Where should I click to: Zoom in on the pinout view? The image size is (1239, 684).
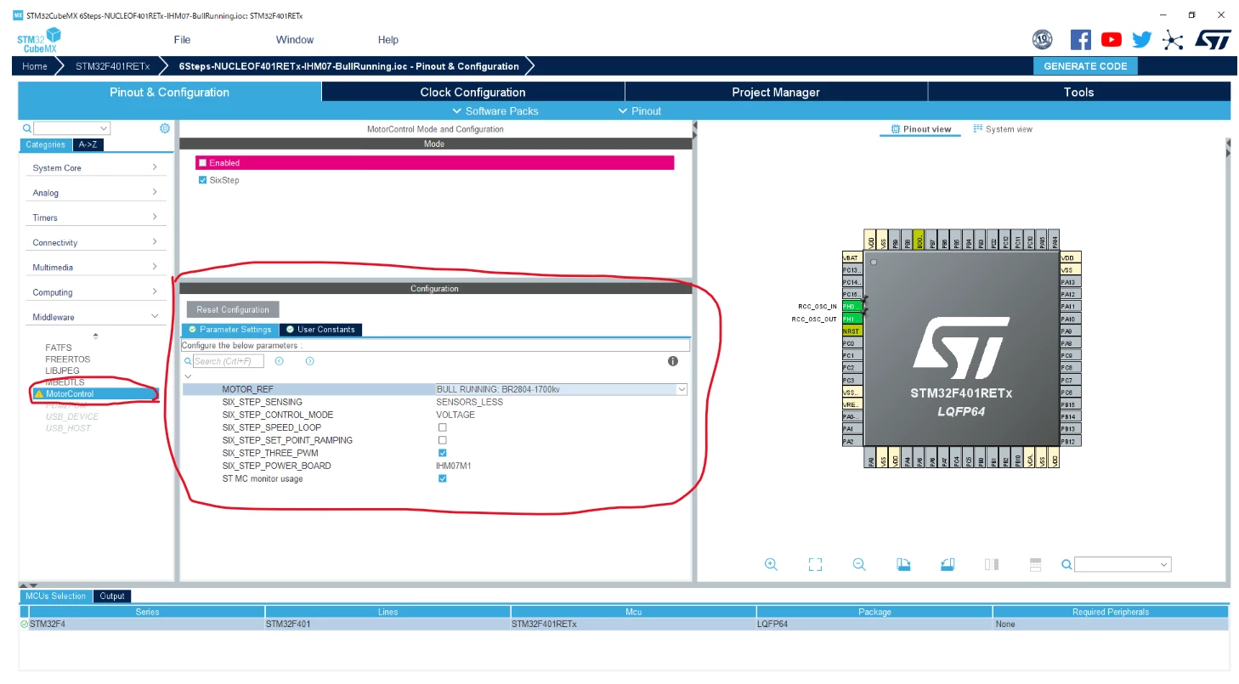point(771,564)
